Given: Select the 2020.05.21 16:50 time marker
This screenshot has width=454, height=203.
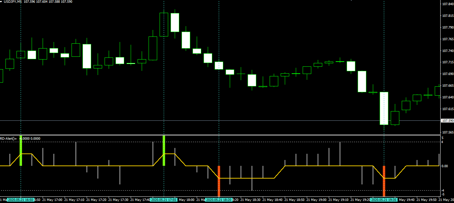Looking at the screenshot, I should click(21, 200).
